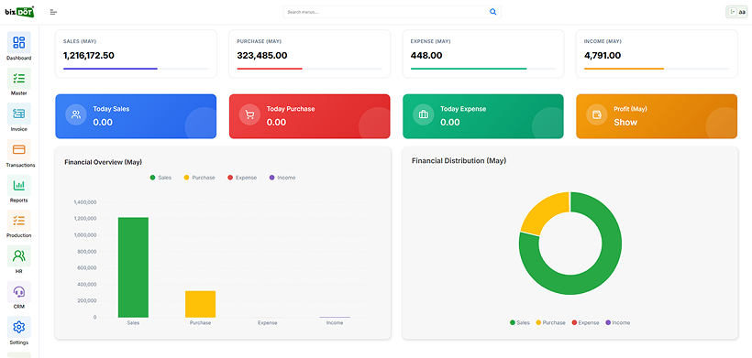Click the orange Income (May) progress bar
This screenshot has width=752, height=358.
click(624, 69)
